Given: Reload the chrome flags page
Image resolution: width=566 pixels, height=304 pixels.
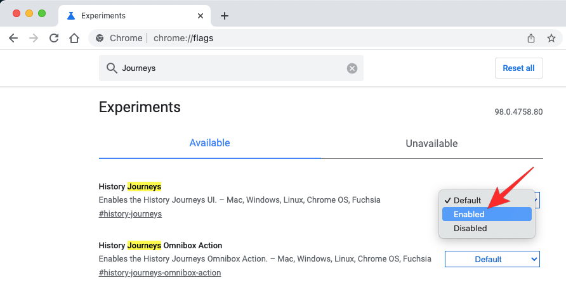Looking at the screenshot, I should (54, 38).
